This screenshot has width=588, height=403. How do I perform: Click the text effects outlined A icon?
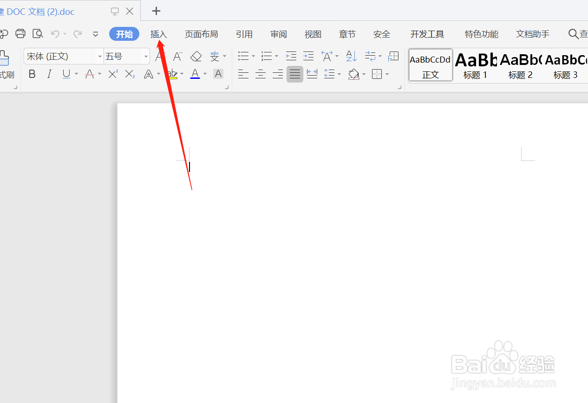click(149, 74)
